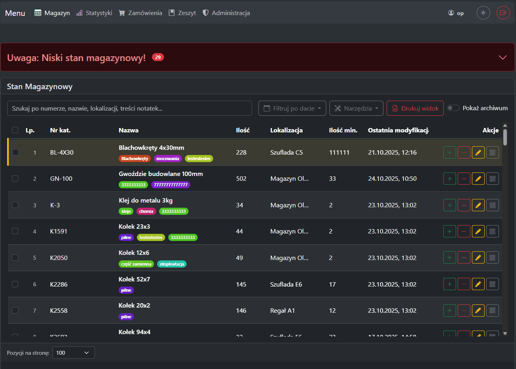Edit the Kołek 12x6 entry
This screenshot has height=369, width=516.
(x=478, y=258)
